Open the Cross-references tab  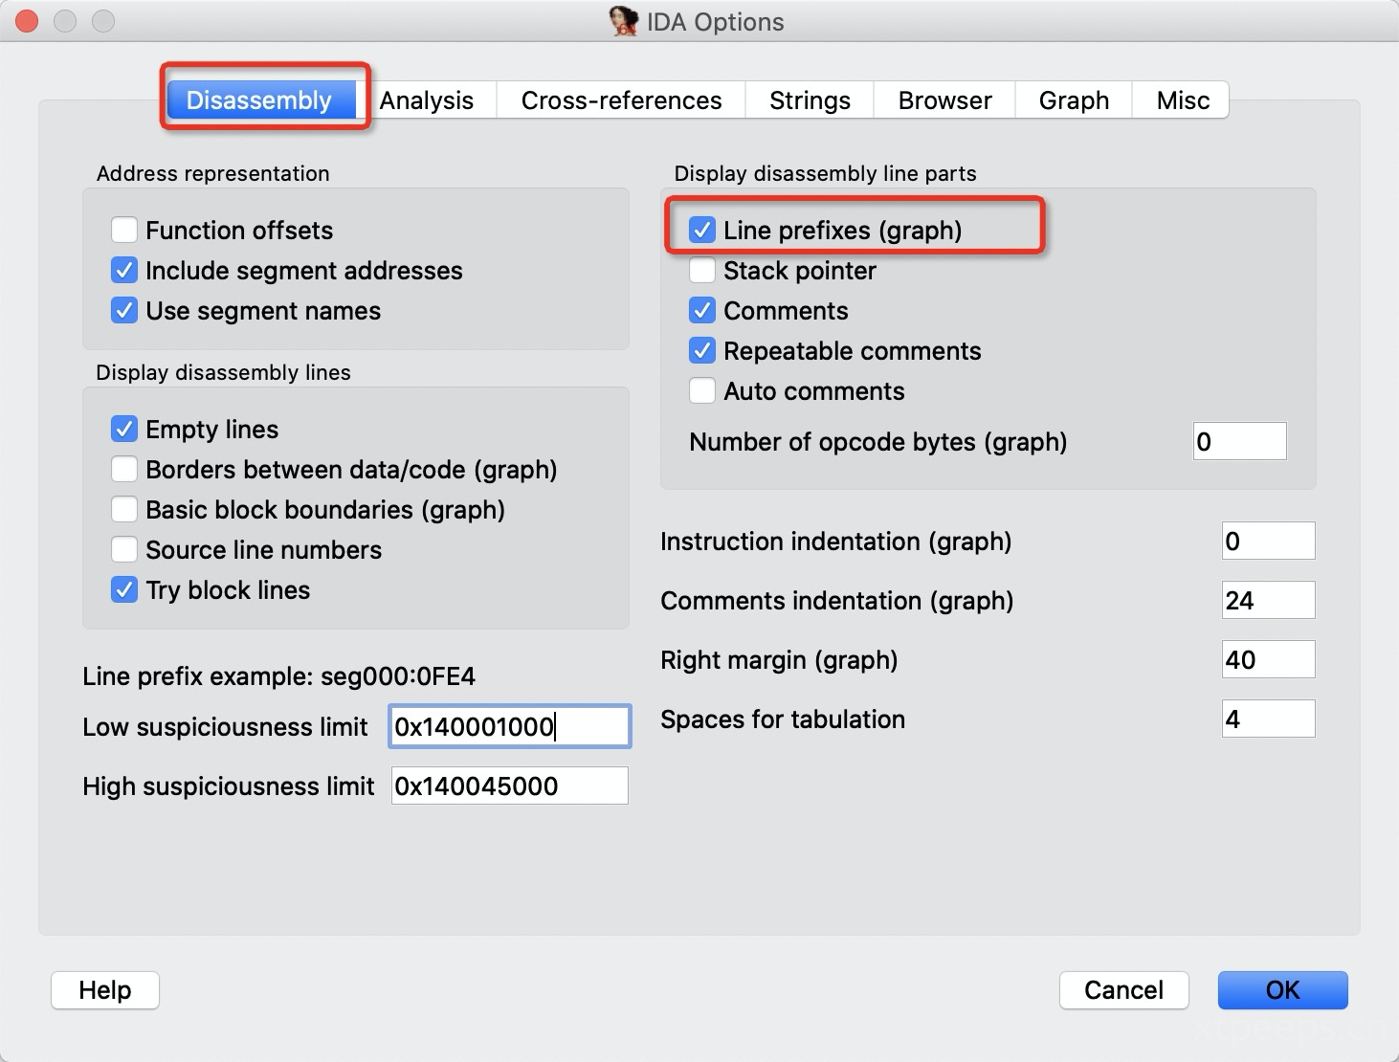point(621,100)
